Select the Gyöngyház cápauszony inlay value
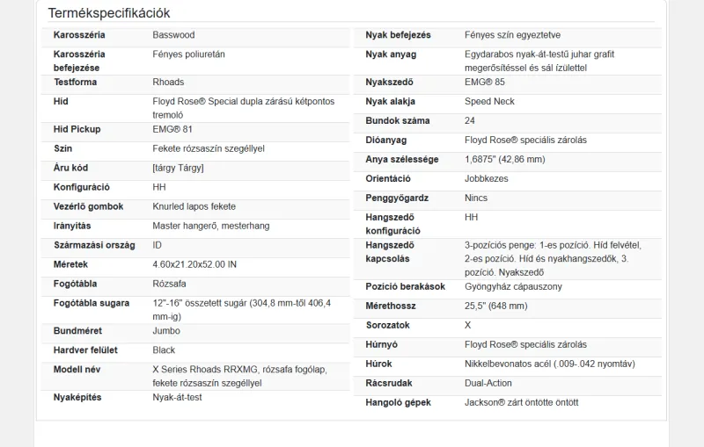This screenshot has height=447, width=704. [x=513, y=287]
